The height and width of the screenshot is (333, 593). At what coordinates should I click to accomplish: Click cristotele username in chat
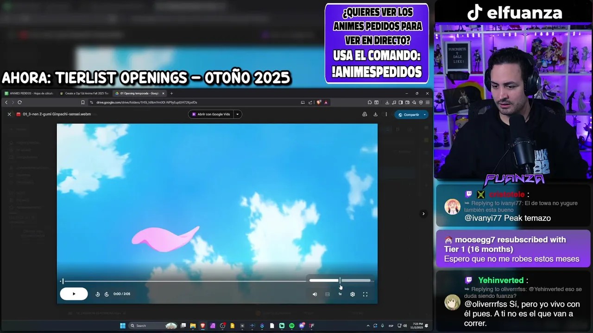coord(507,195)
